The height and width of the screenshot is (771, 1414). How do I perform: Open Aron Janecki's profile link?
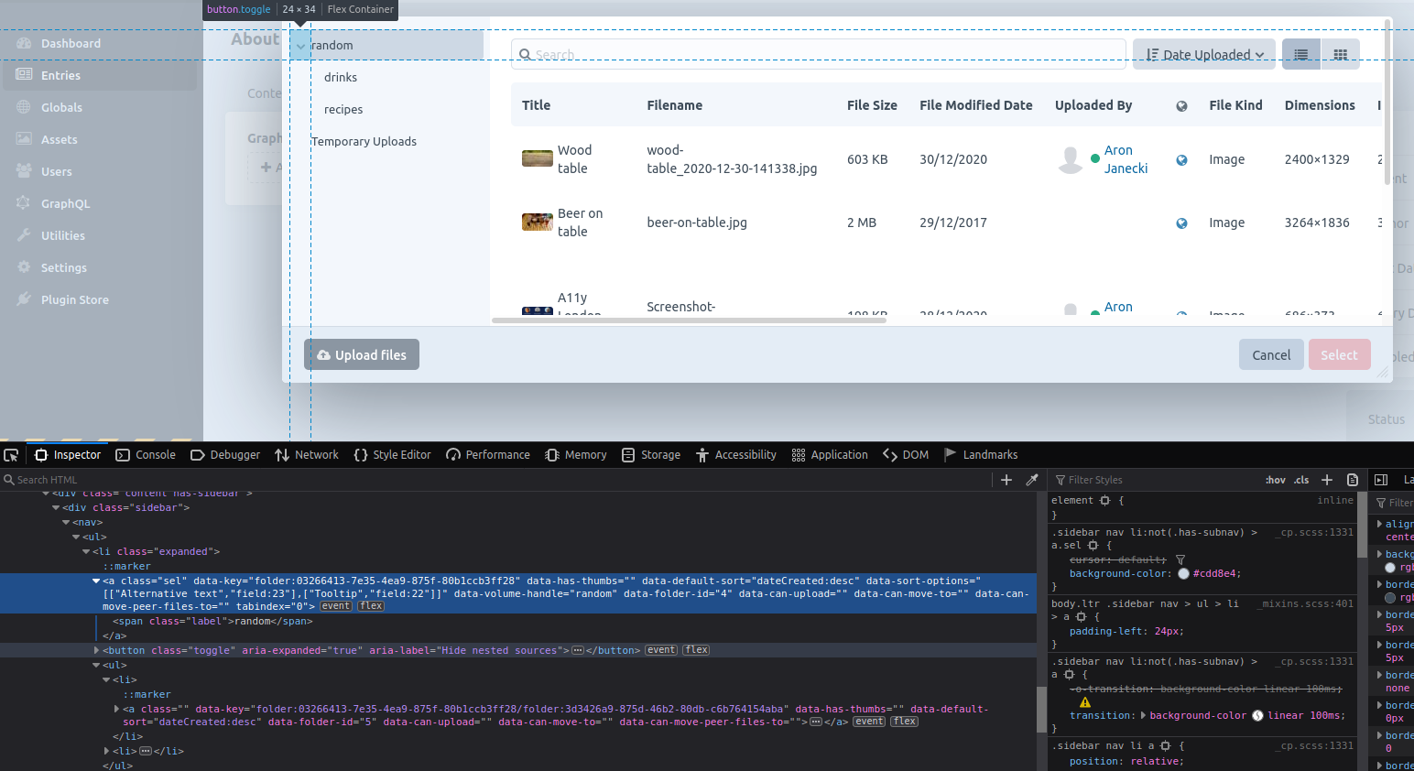point(1125,159)
